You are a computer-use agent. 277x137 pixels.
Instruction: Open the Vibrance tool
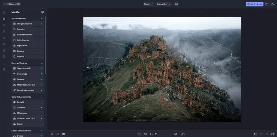click(x=28, y=108)
